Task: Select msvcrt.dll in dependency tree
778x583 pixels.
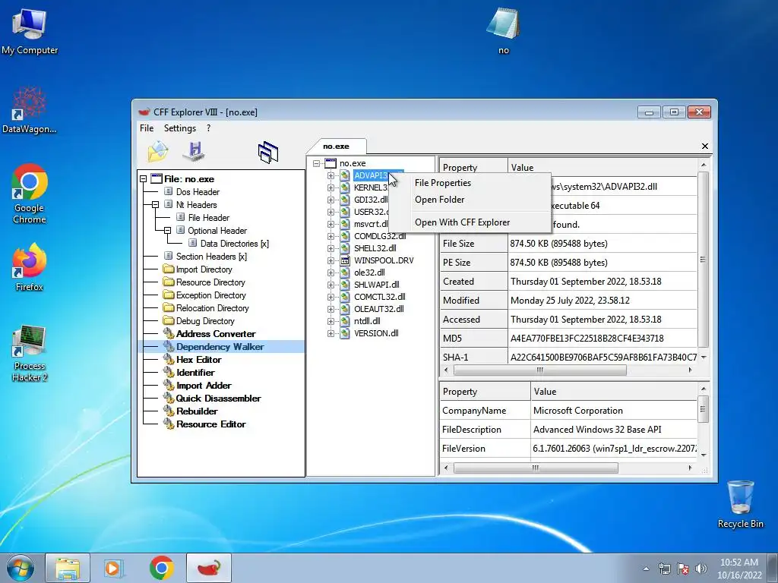Action: coord(371,224)
